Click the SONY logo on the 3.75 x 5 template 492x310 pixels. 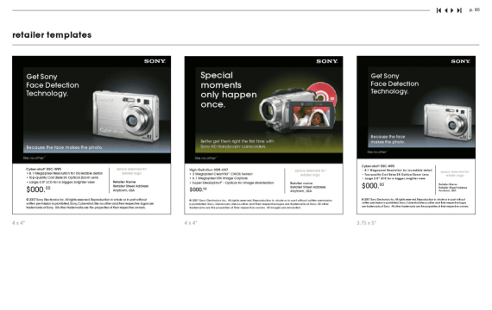tap(461, 61)
